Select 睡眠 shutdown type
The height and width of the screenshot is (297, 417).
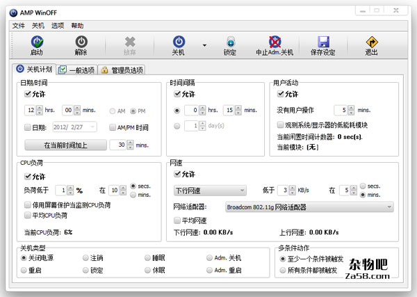pos(147,257)
